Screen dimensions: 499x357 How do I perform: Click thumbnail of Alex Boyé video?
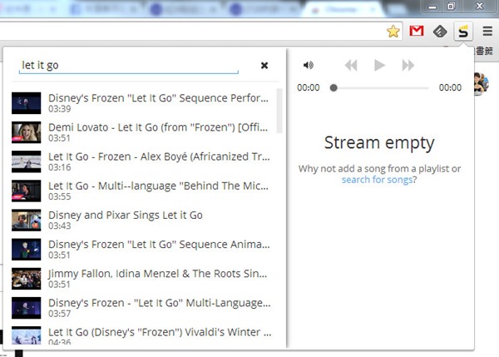pos(26,161)
